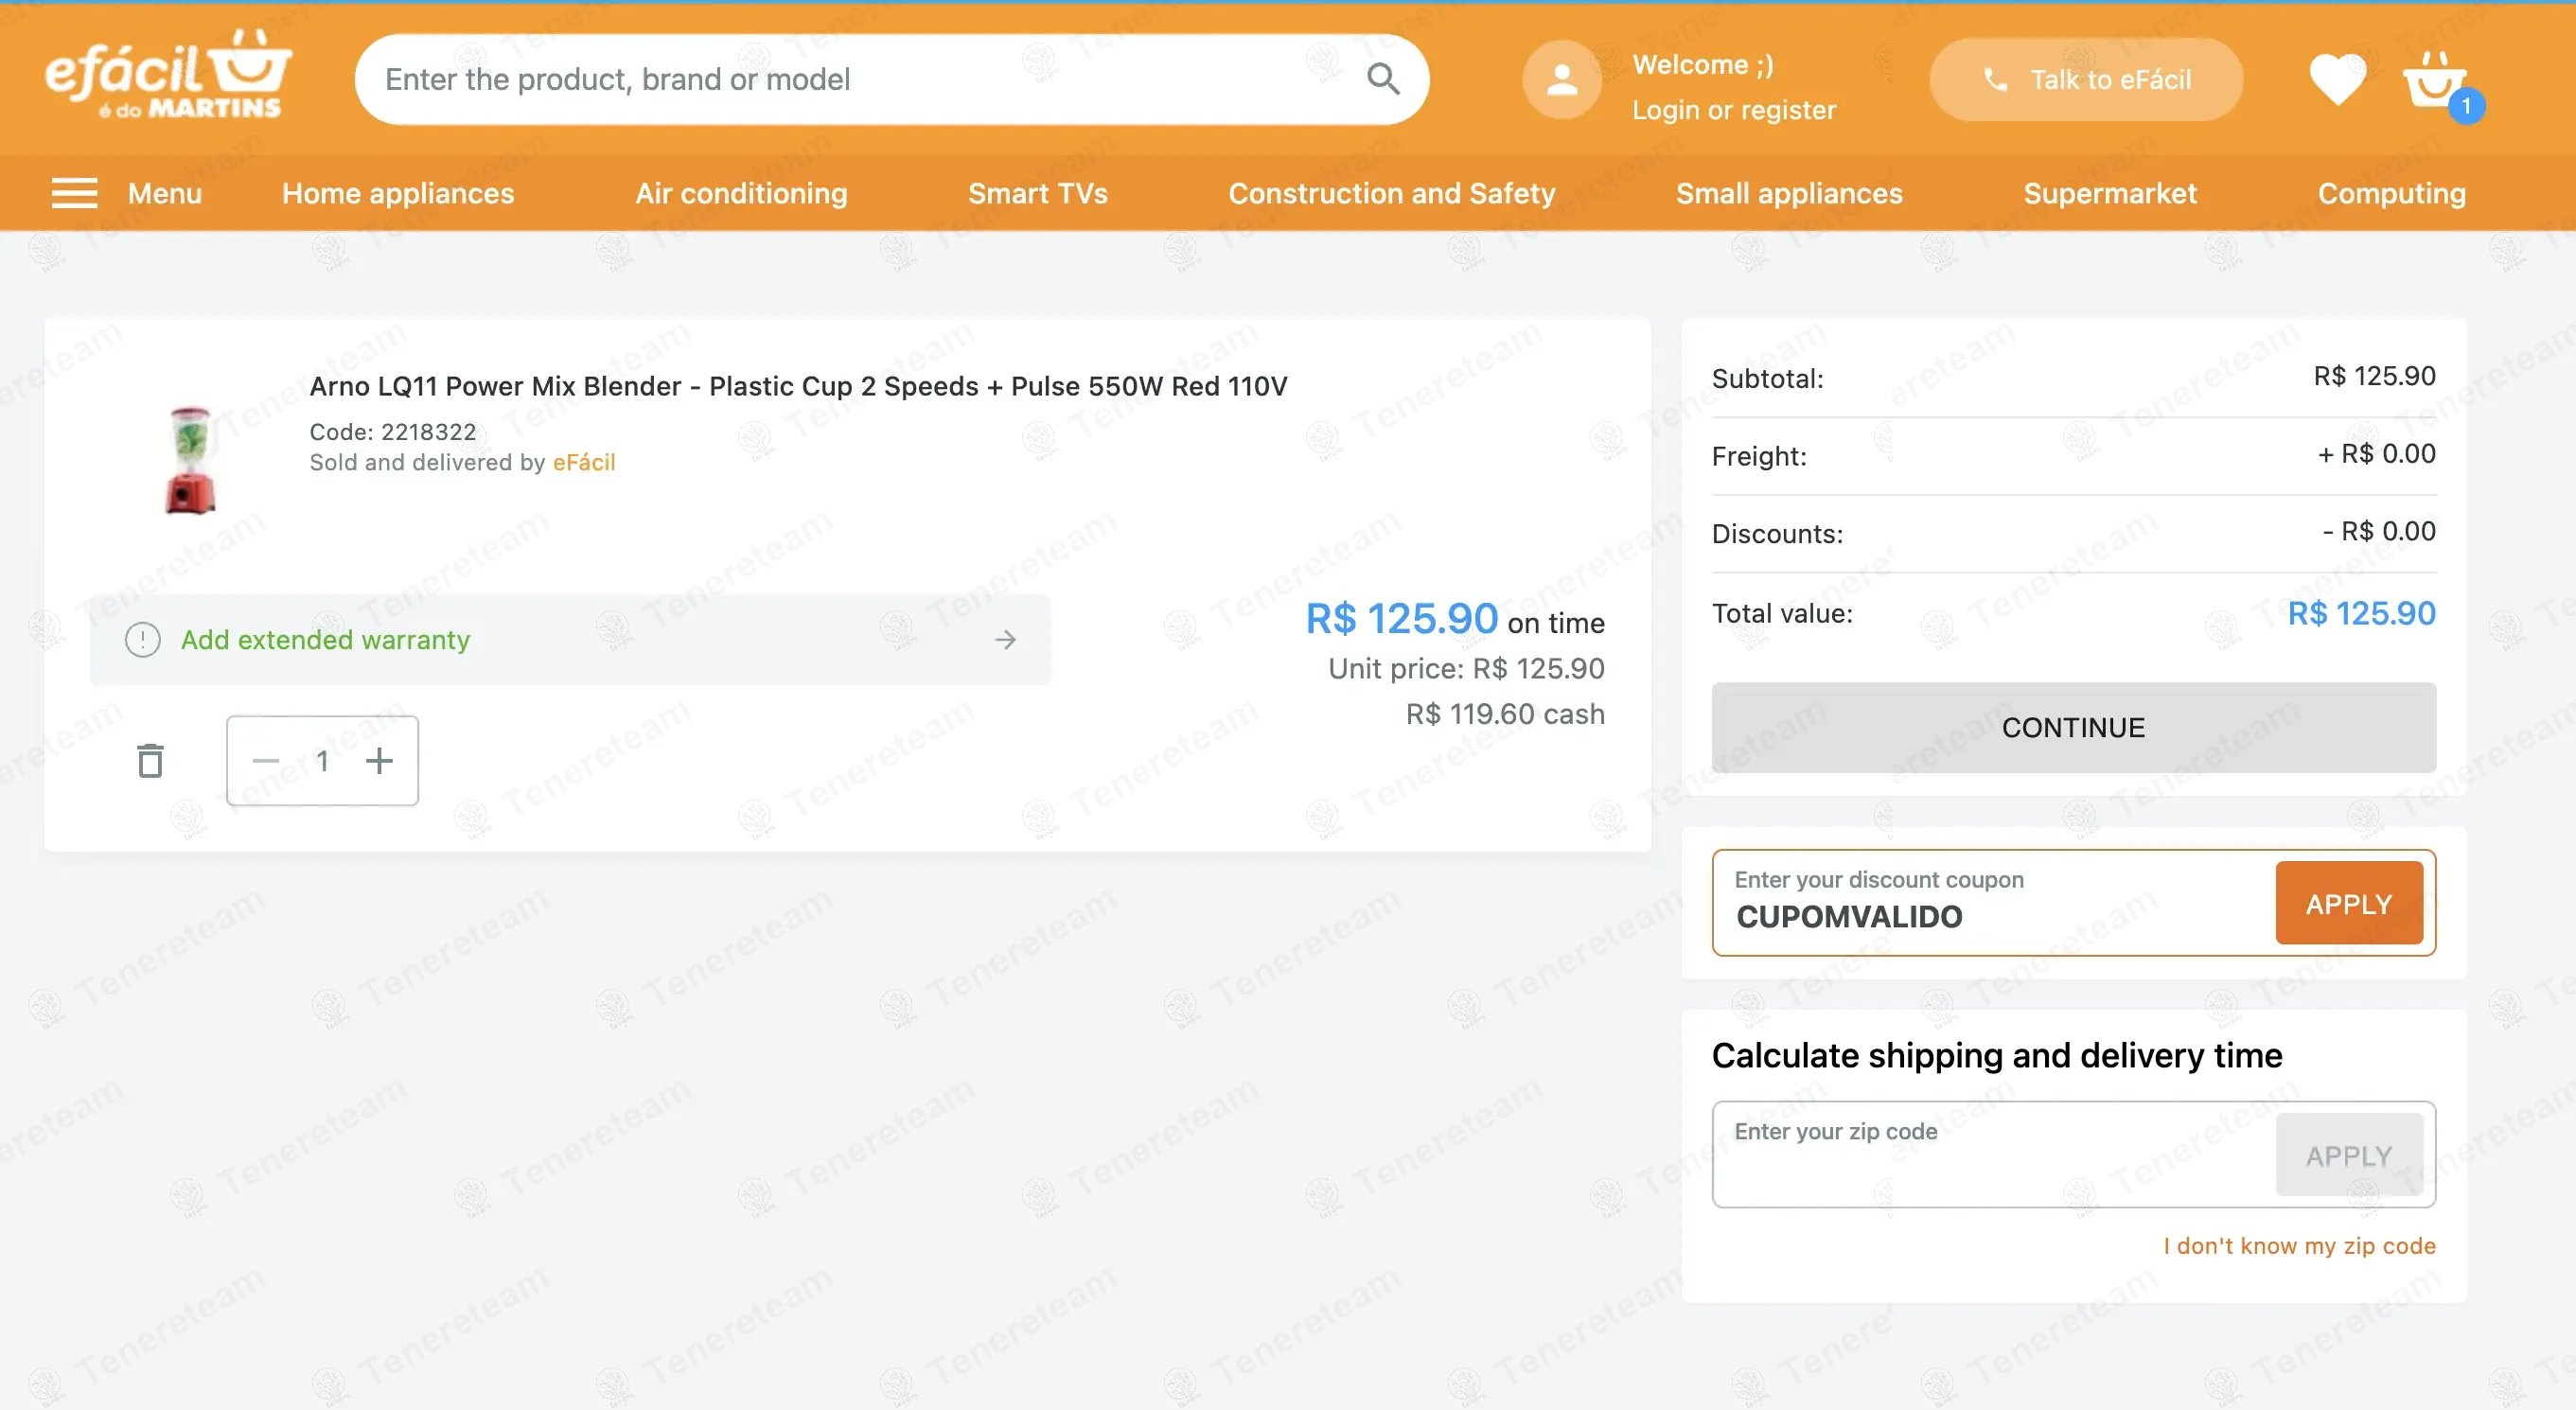Click the cart item count badge
The height and width of the screenshot is (1410, 2576).
point(2465,106)
